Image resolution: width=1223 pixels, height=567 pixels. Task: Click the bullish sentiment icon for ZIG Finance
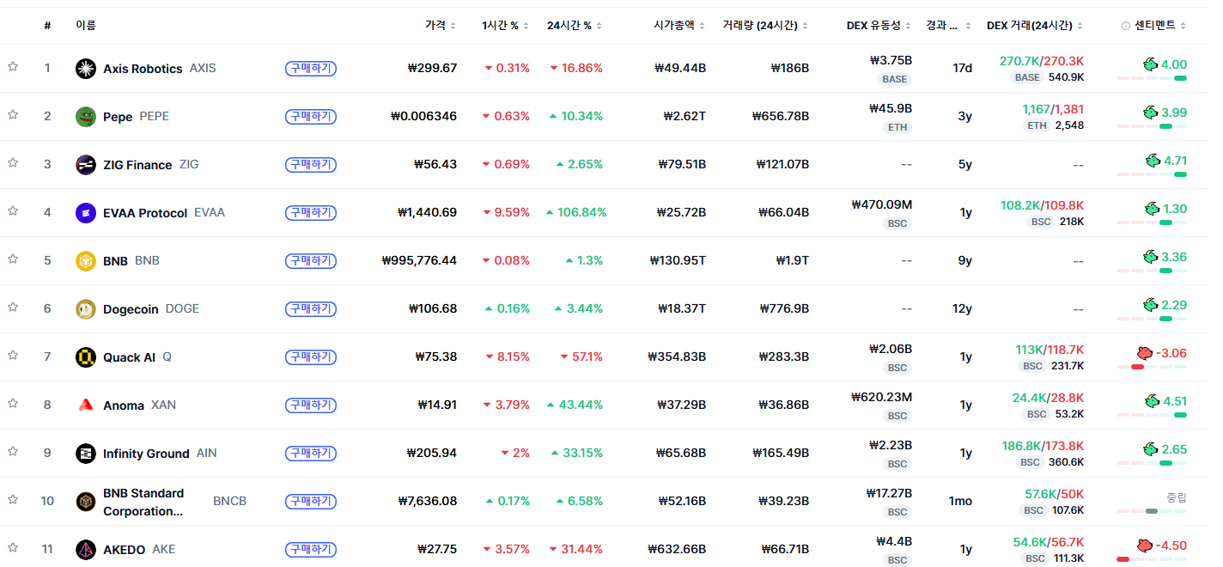click(x=1153, y=160)
